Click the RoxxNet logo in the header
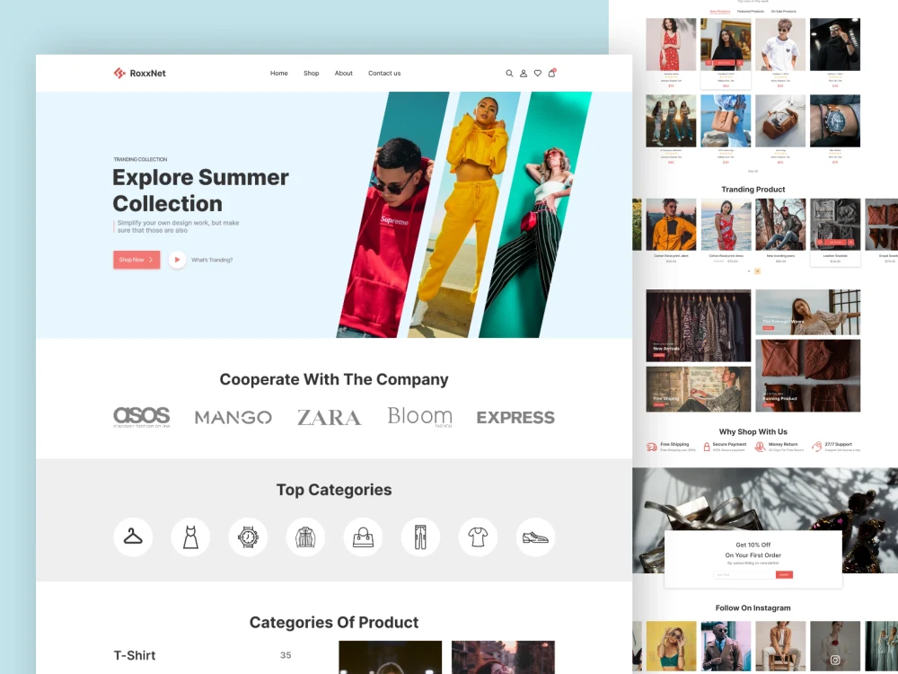Image resolution: width=898 pixels, height=674 pixels. click(140, 73)
